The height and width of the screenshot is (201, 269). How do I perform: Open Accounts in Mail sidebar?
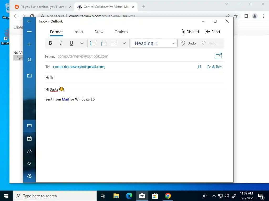click(29, 60)
